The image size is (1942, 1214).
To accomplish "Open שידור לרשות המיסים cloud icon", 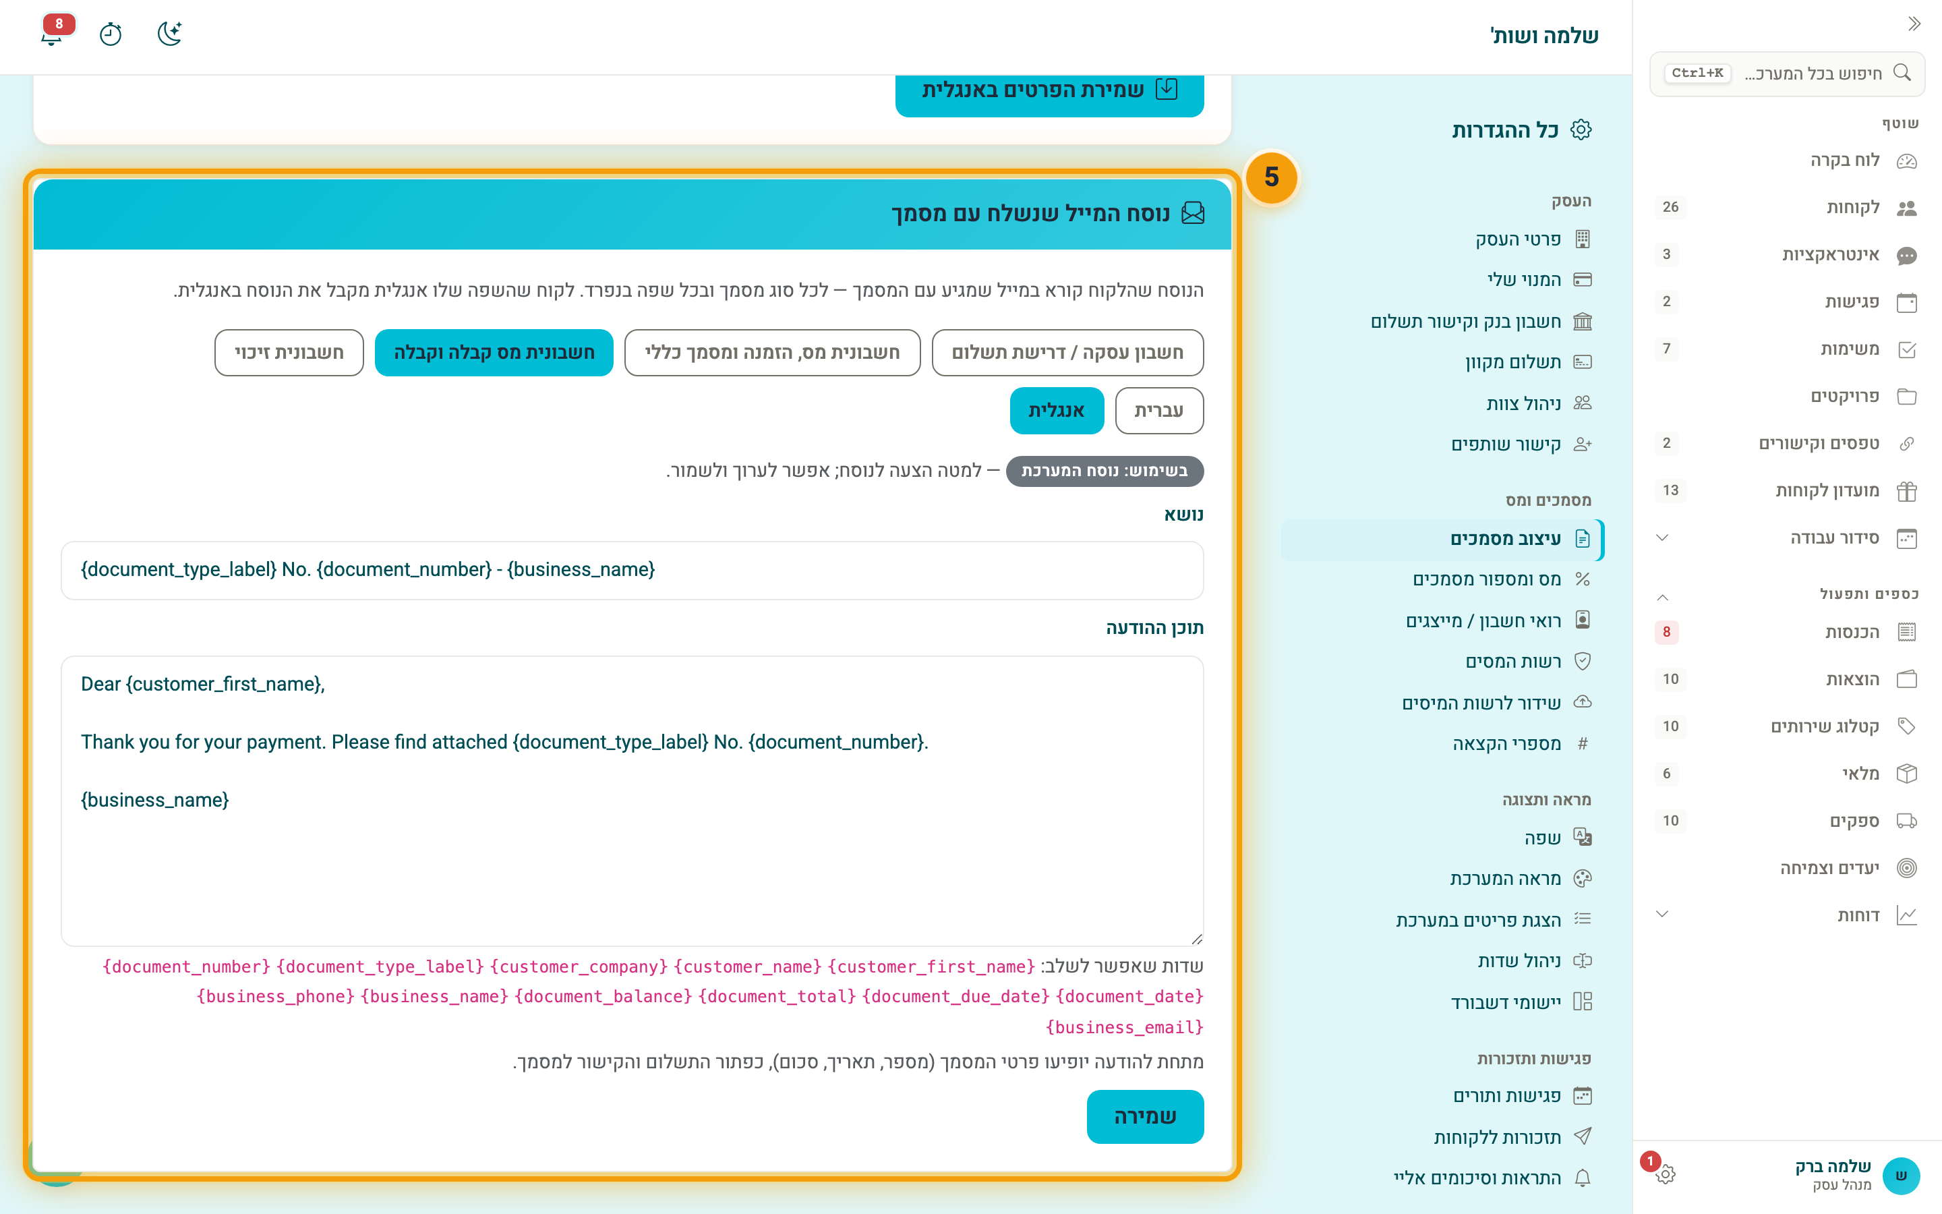I will tap(1583, 703).
